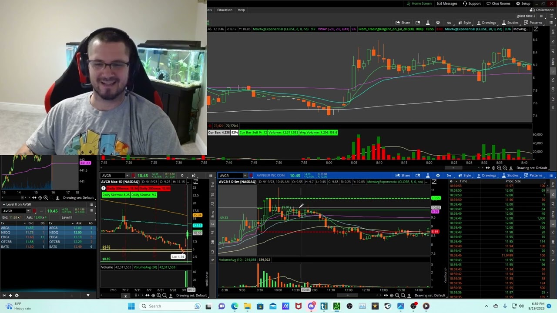Open symbol dropdown in Level II AVGR box
Screen dimensions: 557x313
tap(28, 211)
